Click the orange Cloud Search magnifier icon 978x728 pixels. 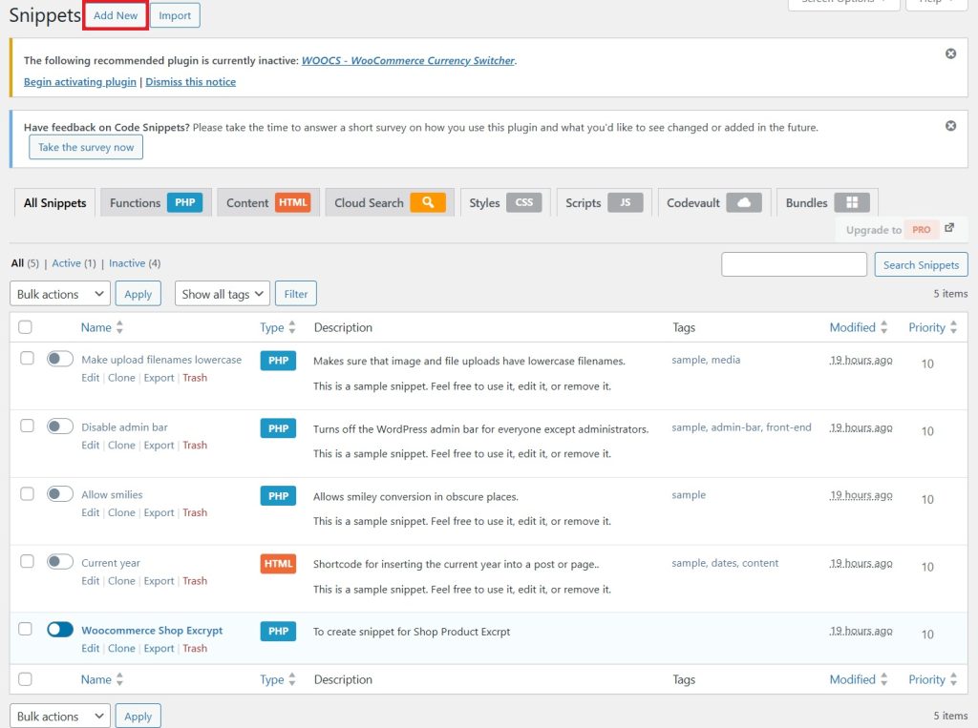coord(428,202)
